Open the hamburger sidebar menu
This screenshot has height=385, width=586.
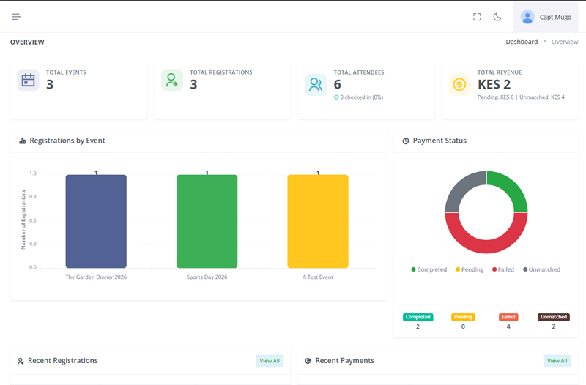(x=16, y=17)
